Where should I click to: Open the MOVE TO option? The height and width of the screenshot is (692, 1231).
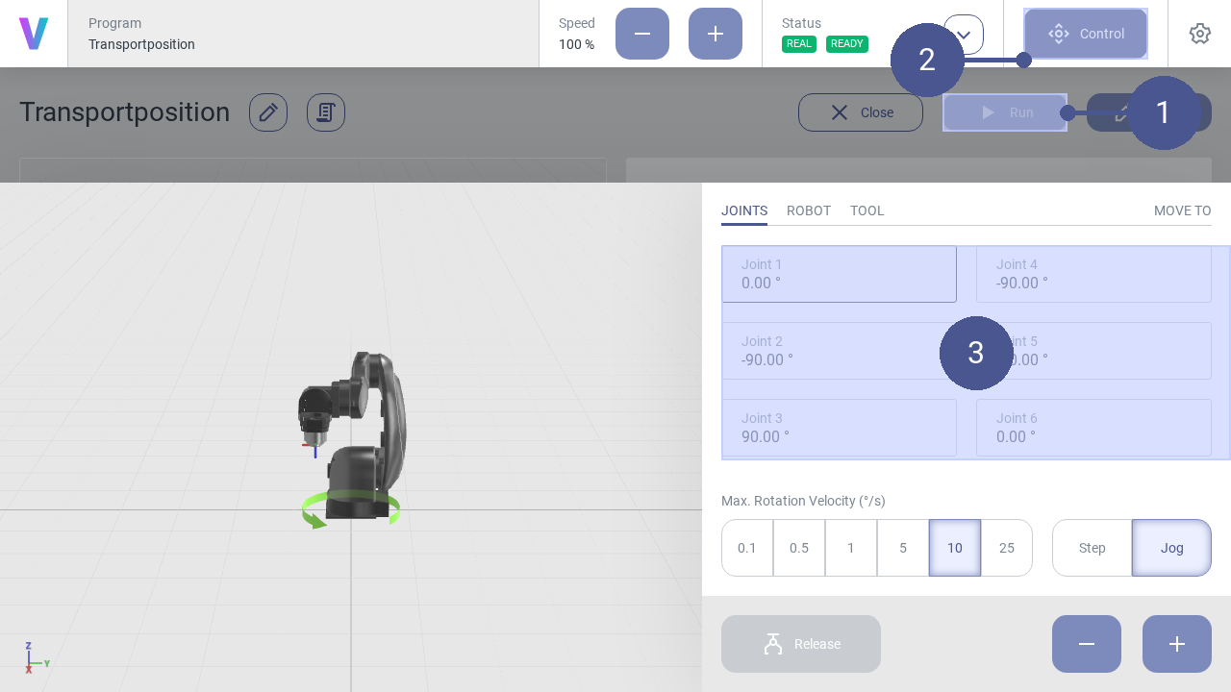(1182, 210)
